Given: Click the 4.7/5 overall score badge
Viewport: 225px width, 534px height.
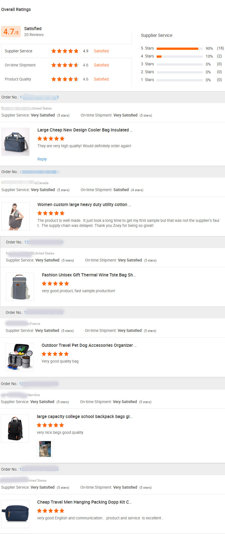Looking at the screenshot, I should [x=11, y=32].
